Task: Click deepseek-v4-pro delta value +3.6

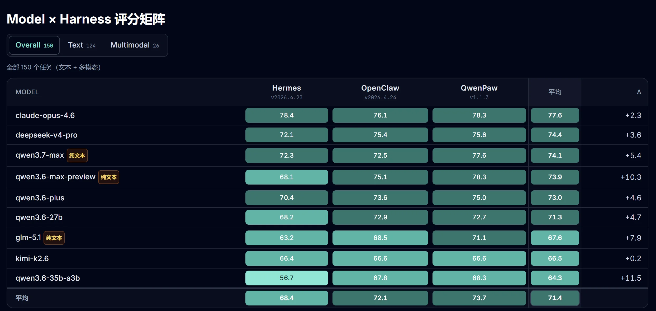Action: [x=633, y=135]
